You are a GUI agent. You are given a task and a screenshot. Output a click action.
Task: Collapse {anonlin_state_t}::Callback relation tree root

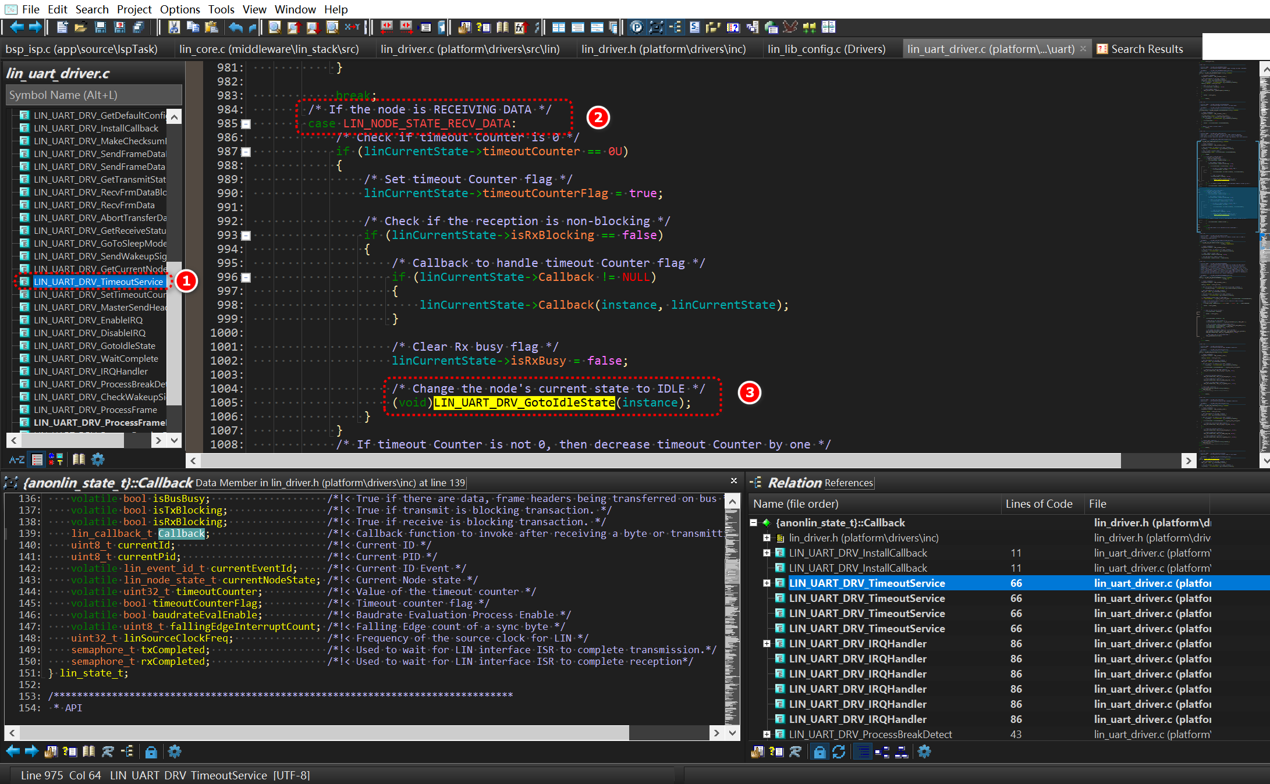tap(754, 522)
